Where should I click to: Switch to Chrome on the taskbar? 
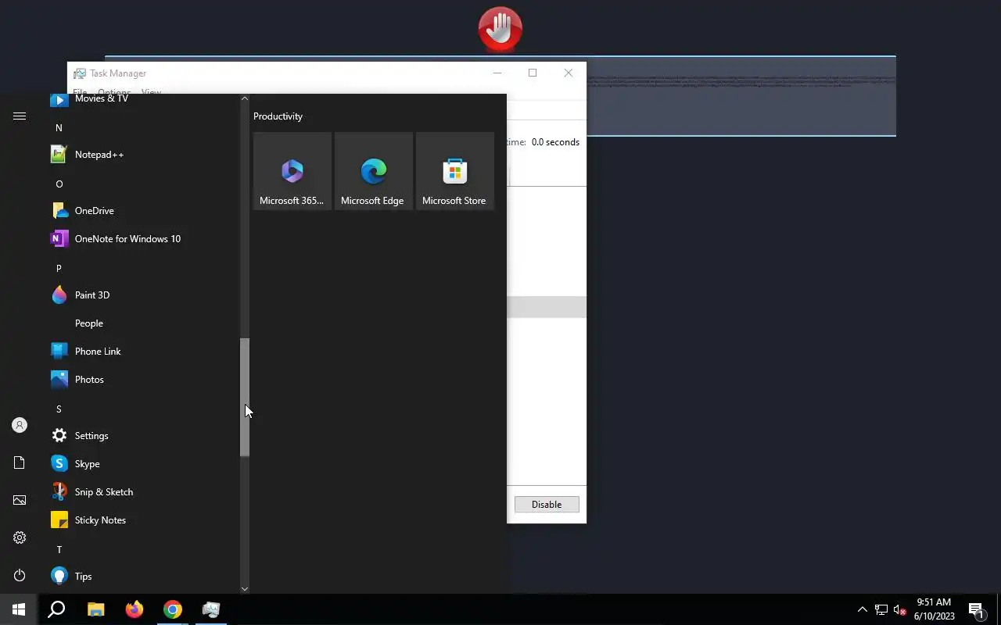[x=172, y=609]
